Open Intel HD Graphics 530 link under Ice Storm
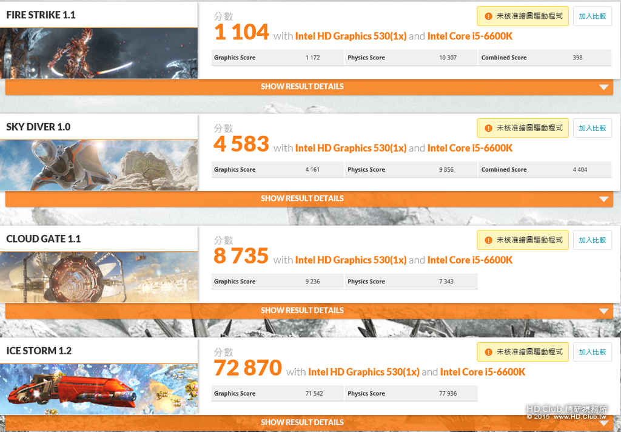Image resolution: width=621 pixels, height=432 pixels. 364,372
